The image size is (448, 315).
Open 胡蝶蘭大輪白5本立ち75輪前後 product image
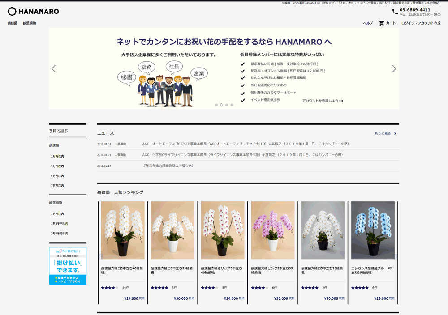323,230
